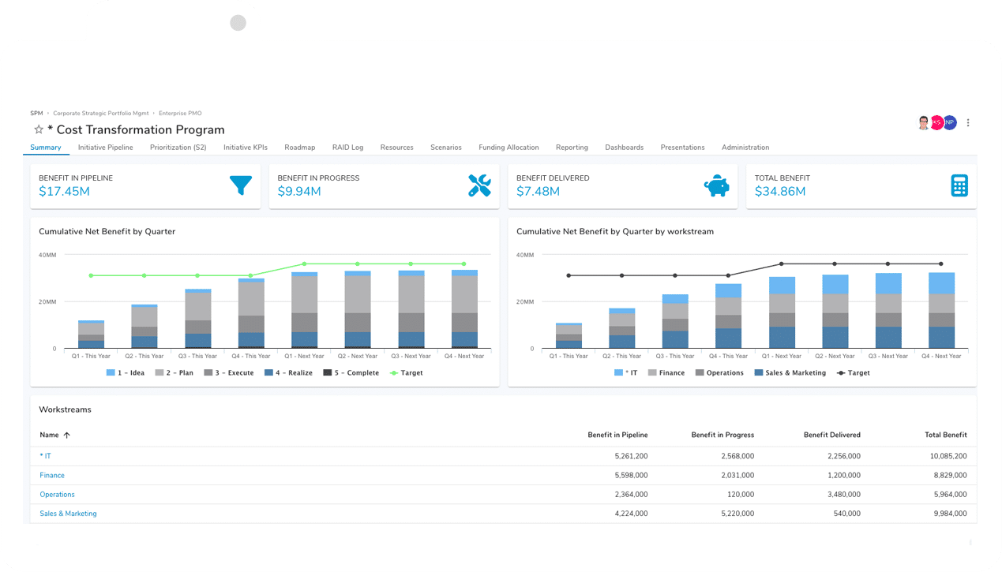Open the RAID Log tab
Screen dimensions: 1002x572
[348, 148]
